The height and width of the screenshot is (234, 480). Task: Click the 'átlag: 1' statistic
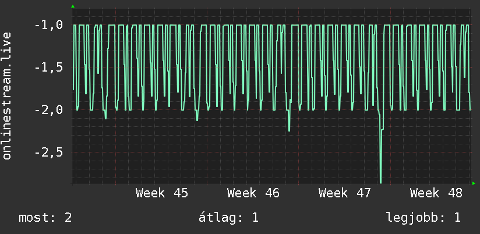228,218
